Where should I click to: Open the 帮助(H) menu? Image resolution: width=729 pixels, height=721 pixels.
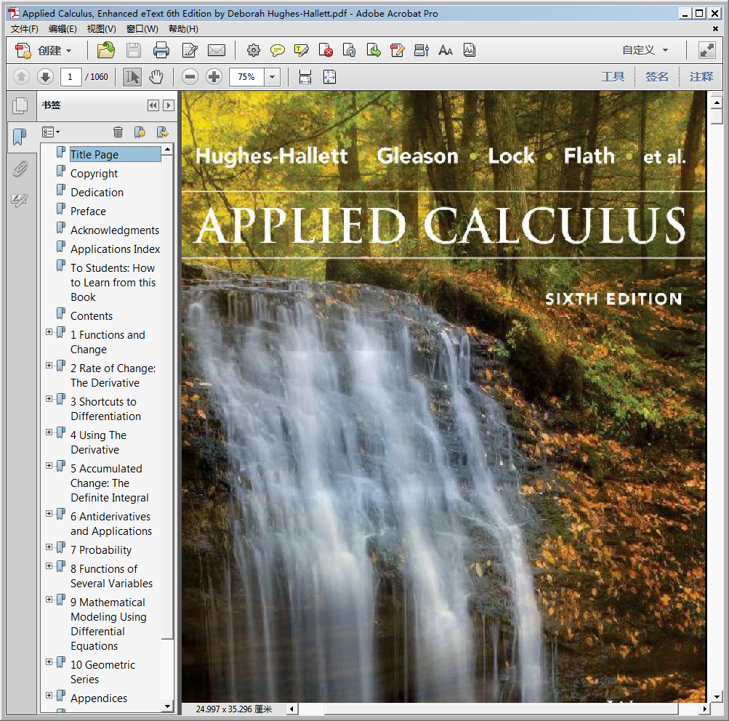183,29
